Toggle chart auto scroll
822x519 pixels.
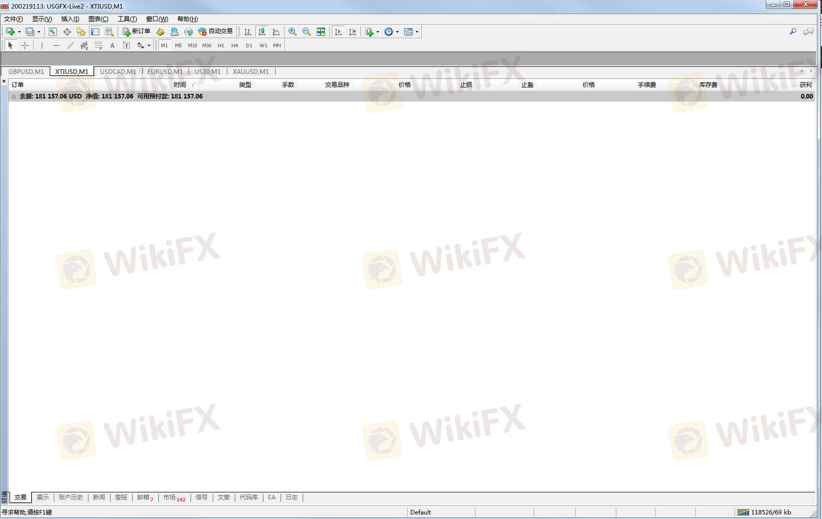click(x=338, y=32)
